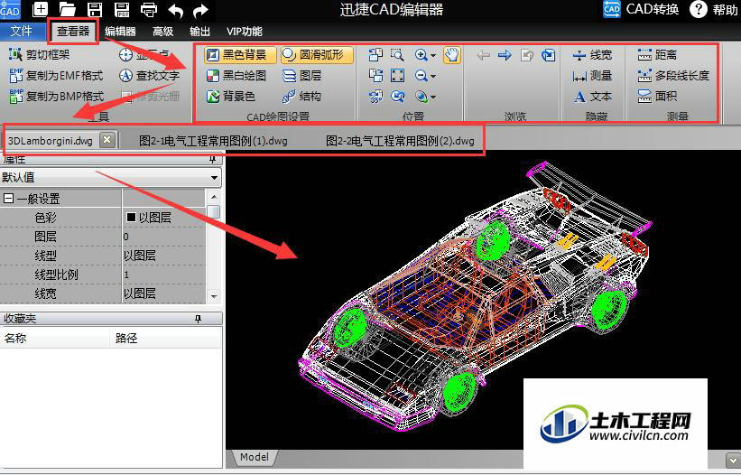Click the rotate by 35 degrees icon
Screen dimensions: 741x475
[375, 97]
